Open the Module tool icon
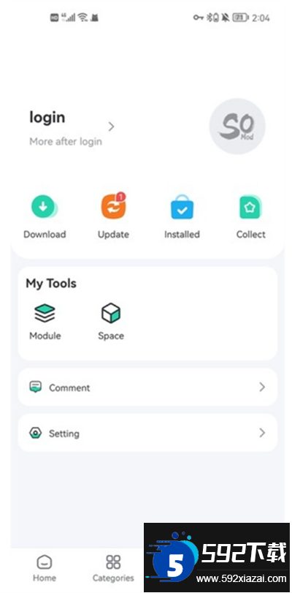Viewport: 292px width, 593px height. pos(45,313)
